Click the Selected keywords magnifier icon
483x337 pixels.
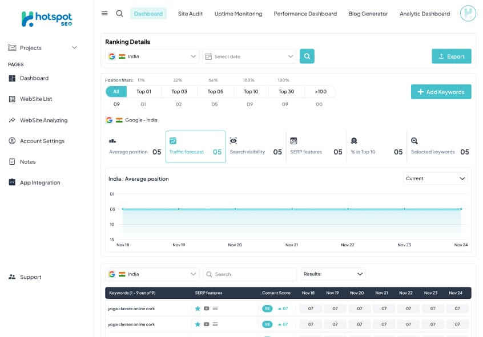[414, 141]
